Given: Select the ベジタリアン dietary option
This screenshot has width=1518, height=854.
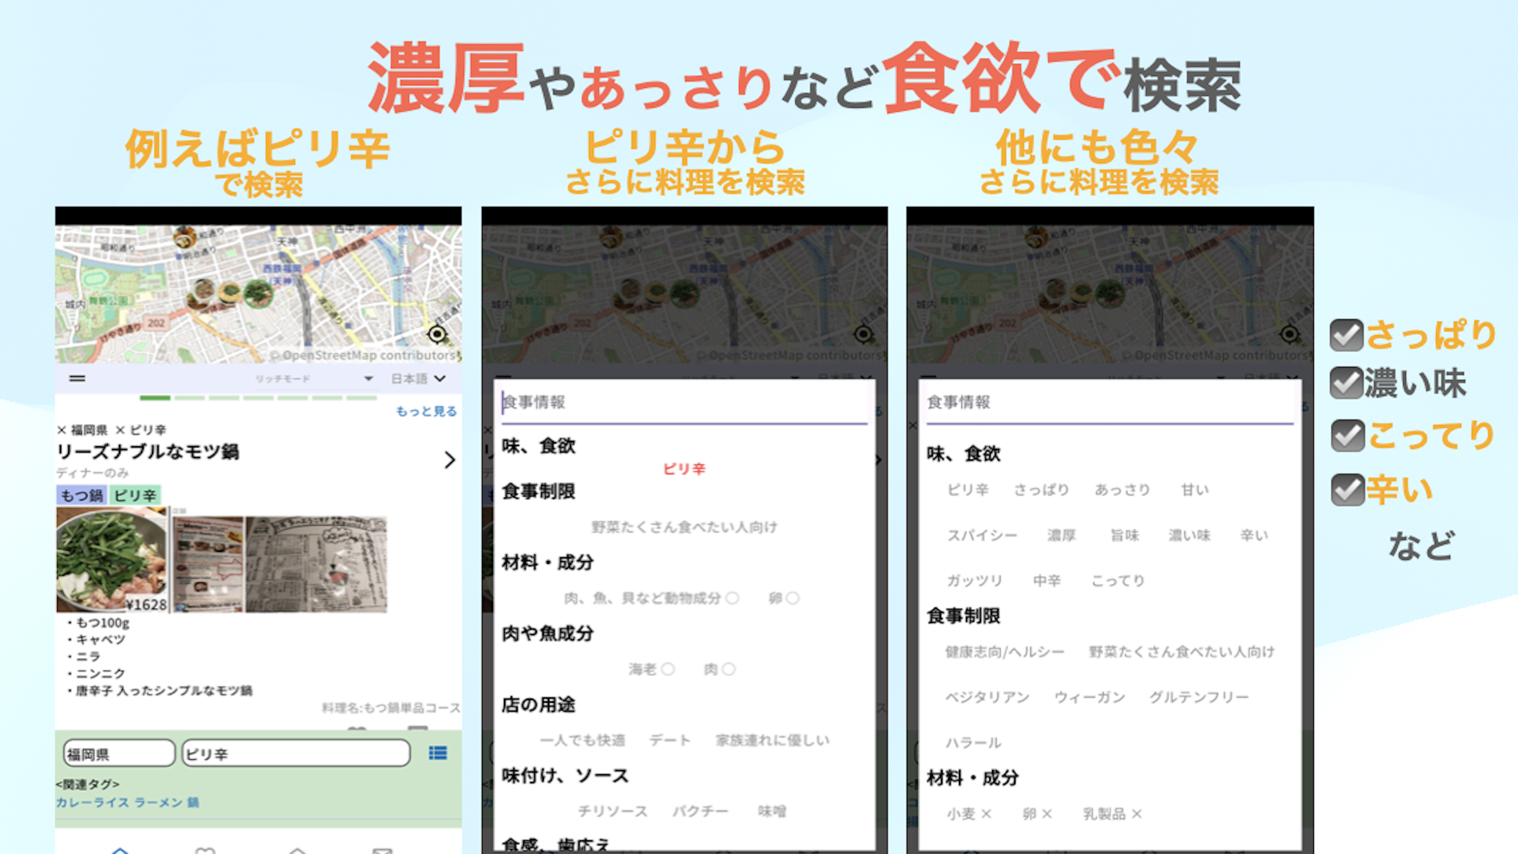Looking at the screenshot, I should point(987,697).
